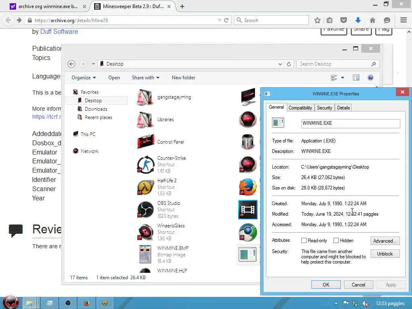Click Firefox icon in taskbar

tap(87, 303)
